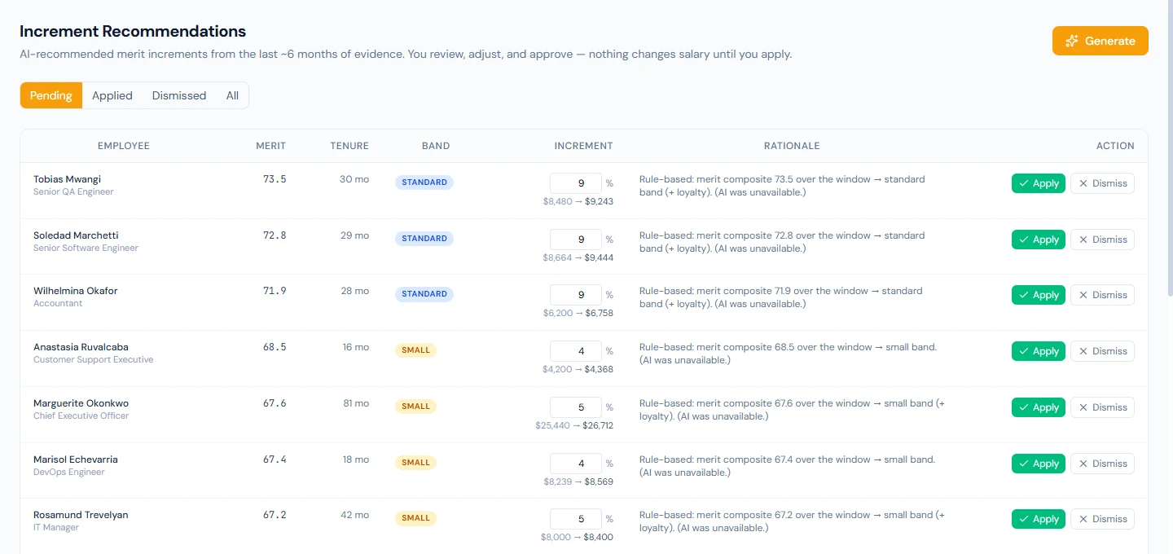Apply increment for Marguerite Okonkwo
The height and width of the screenshot is (554, 1173).
tap(1039, 407)
